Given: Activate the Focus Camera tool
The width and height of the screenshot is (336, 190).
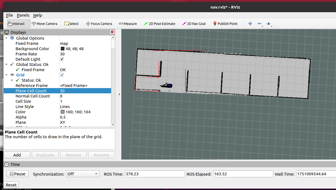Looking at the screenshot, I should 99,24.
